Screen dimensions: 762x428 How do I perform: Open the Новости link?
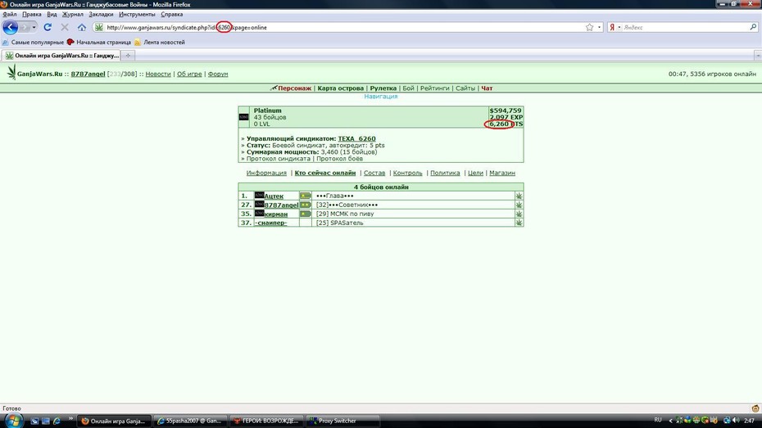pyautogui.click(x=158, y=74)
